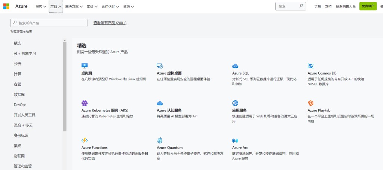The height and width of the screenshot is (170, 383).
Task: Open the Azure Cosmos DB title link
Action: point(322,73)
